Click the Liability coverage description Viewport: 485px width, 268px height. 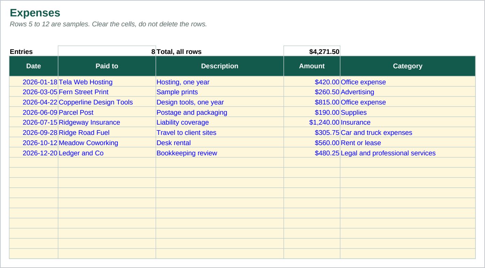click(x=220, y=122)
